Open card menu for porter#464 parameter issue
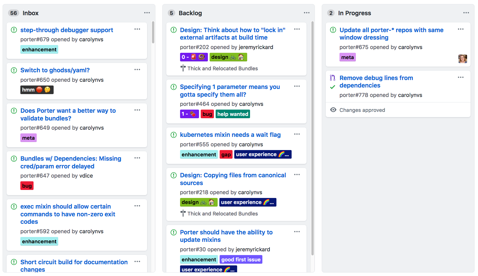Image resolution: width=478 pixels, height=276 pixels. tap(297, 86)
